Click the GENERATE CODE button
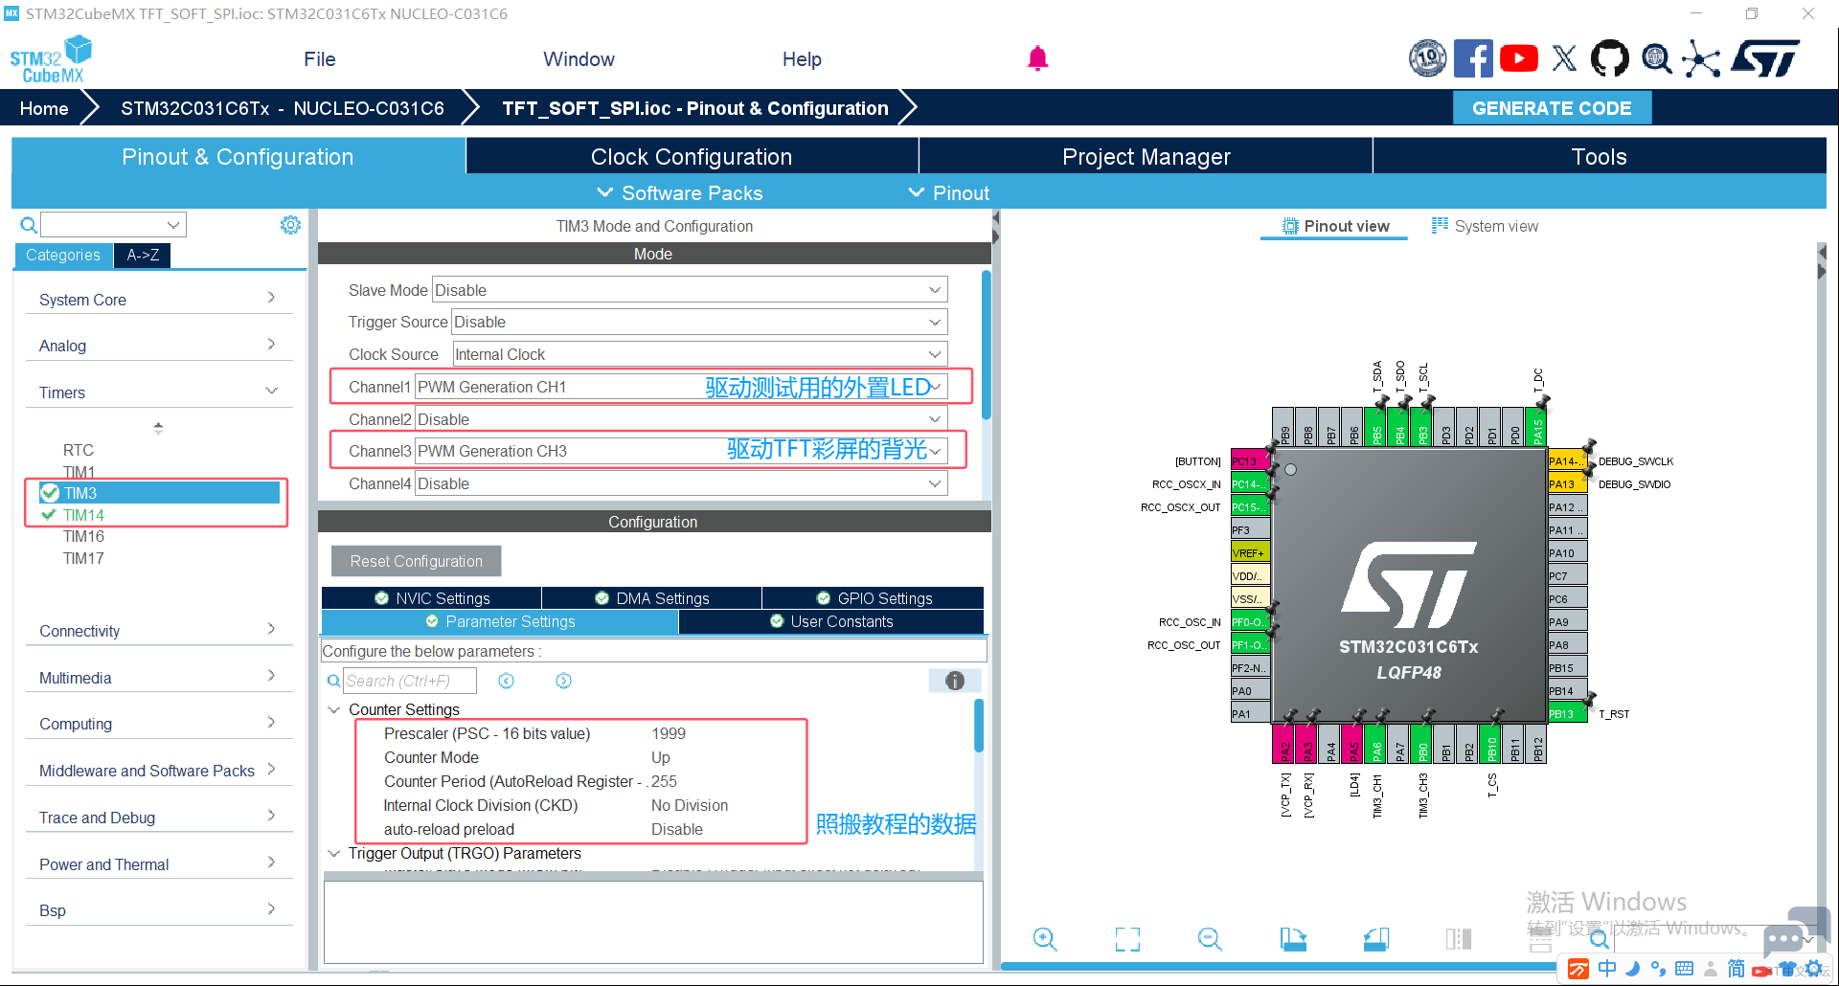This screenshot has height=986, width=1839. (1552, 108)
